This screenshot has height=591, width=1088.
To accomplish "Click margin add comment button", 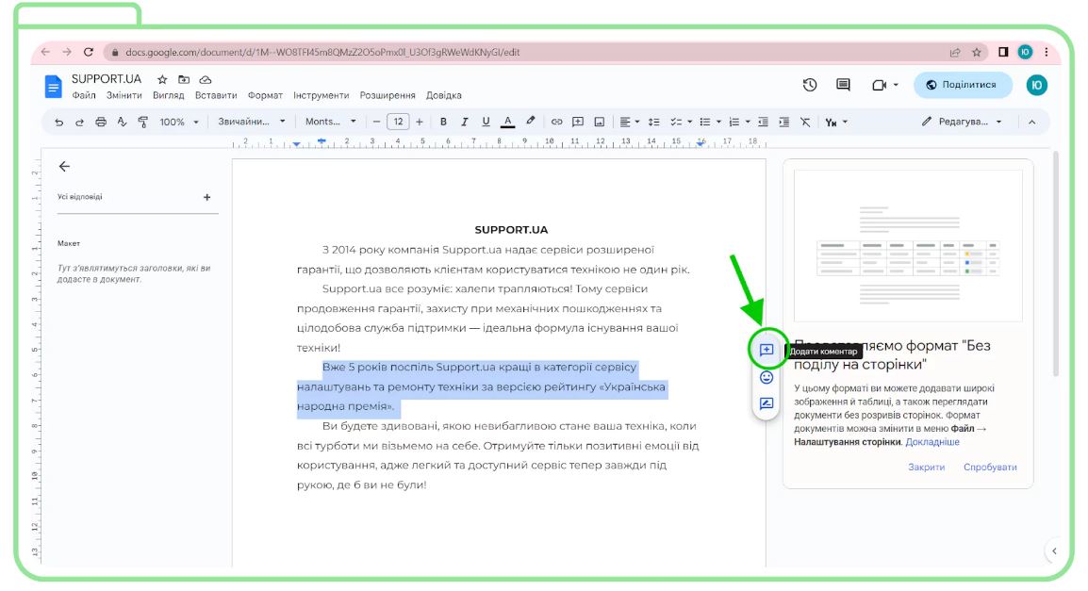I will [767, 350].
